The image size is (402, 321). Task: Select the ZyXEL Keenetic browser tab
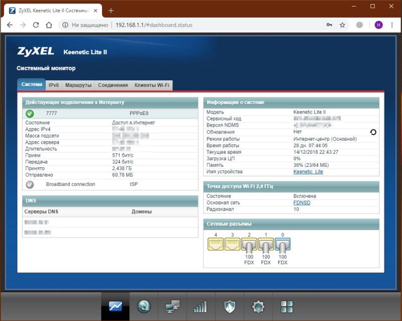[x=53, y=11]
